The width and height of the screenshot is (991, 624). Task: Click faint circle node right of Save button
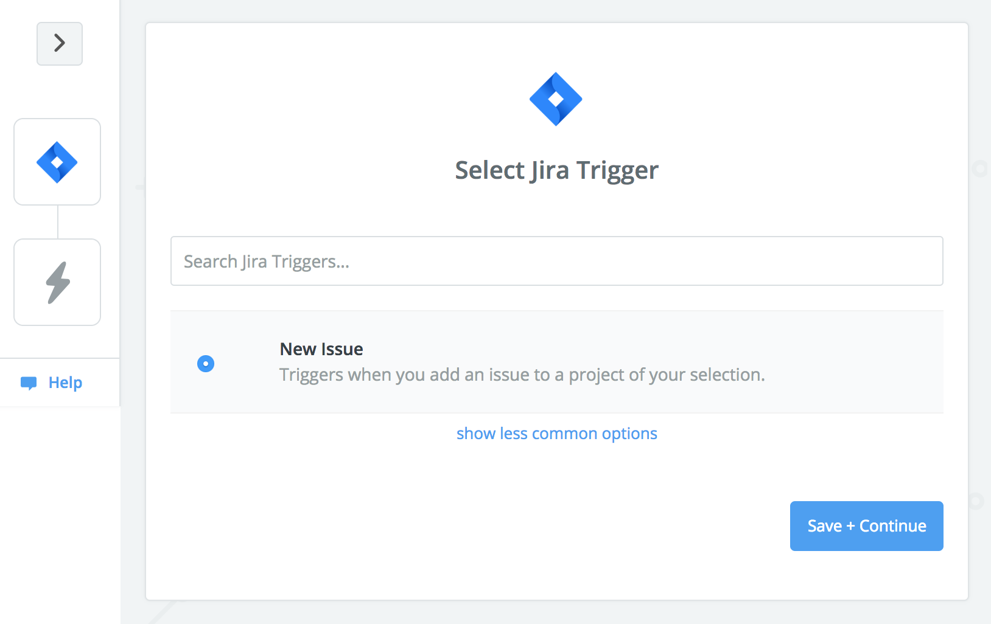click(x=976, y=501)
